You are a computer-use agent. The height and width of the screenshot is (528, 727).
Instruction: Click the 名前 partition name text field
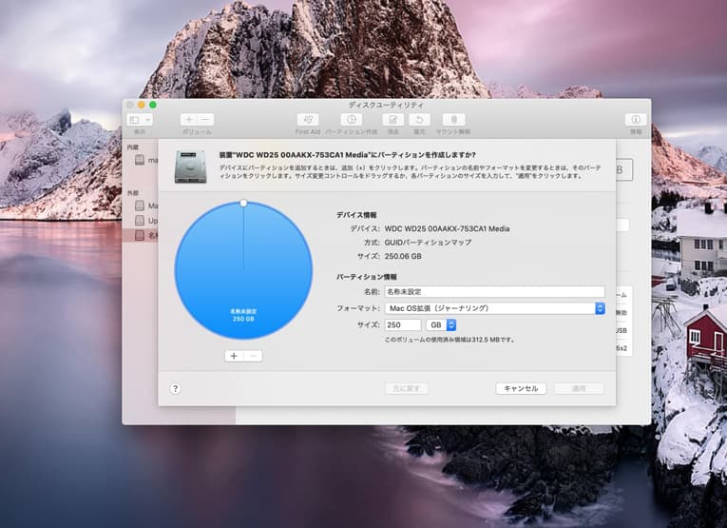(494, 292)
